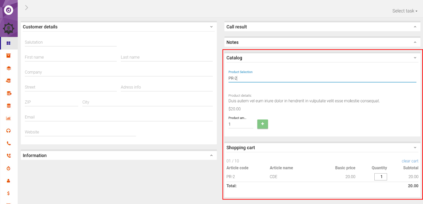
Task: Open the stacked layers sidebar icon
Action: pos(8,68)
